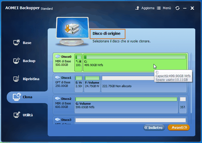Click the 'GPT di Base' text under Disco1

tap(63, 82)
